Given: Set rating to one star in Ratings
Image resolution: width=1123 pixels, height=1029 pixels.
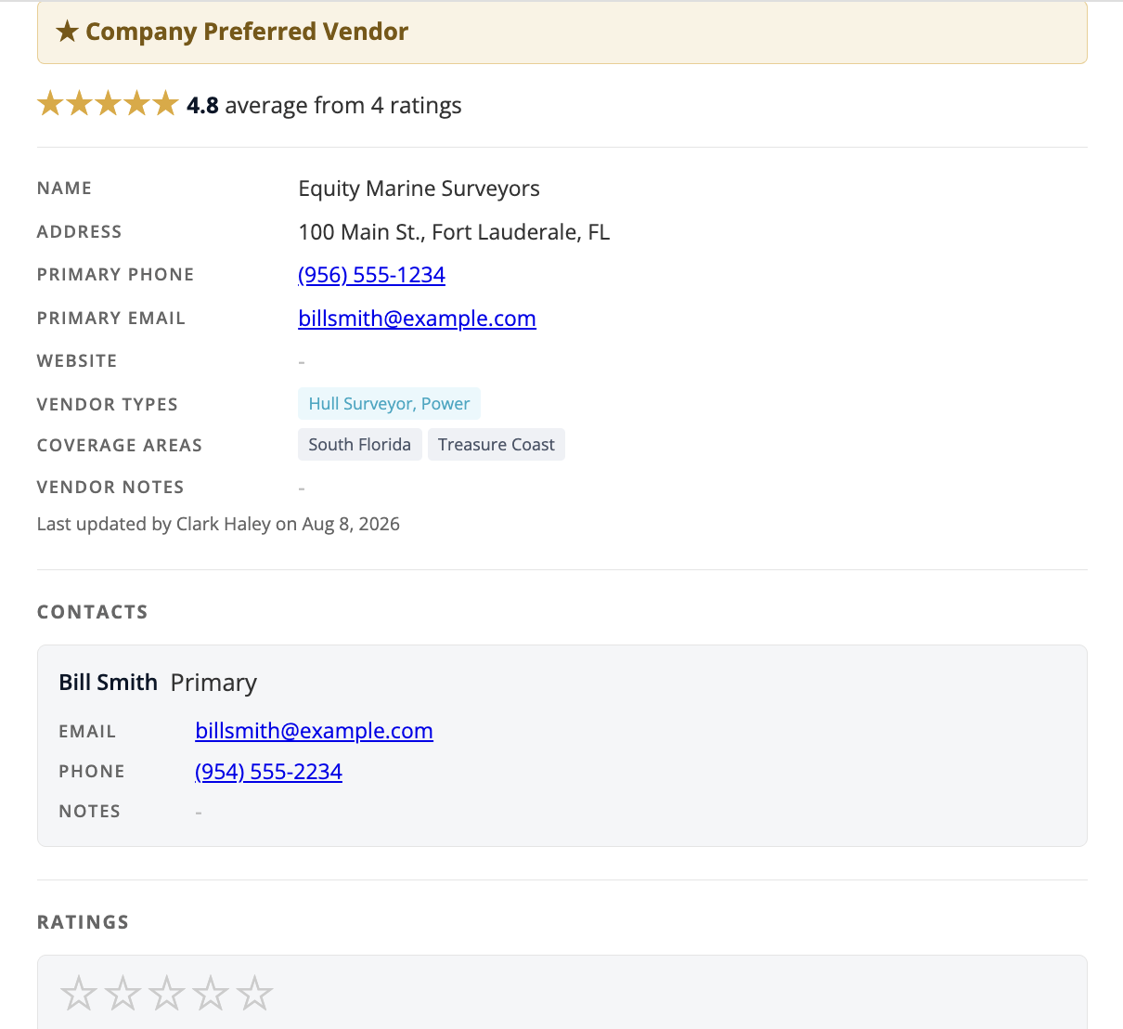Looking at the screenshot, I should (79, 994).
